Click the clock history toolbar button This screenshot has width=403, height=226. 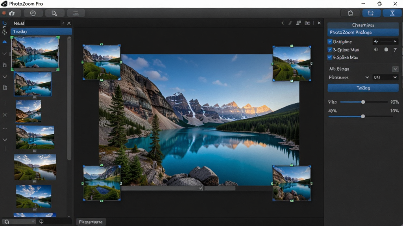(x=33, y=13)
